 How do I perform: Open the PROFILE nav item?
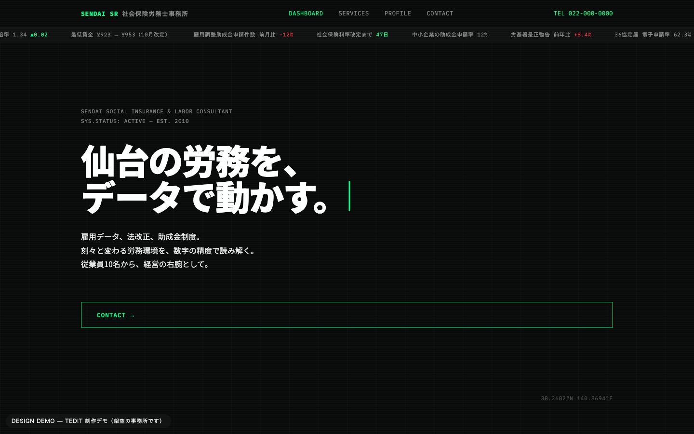point(398,14)
